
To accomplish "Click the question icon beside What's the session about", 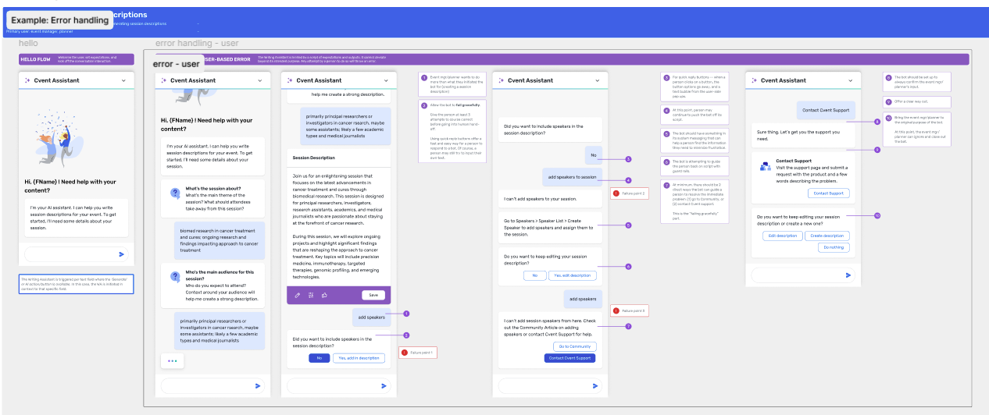I will [x=176, y=193].
